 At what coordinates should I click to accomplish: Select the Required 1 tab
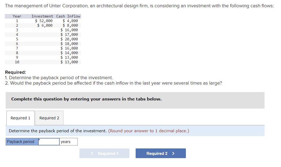pos(20,118)
